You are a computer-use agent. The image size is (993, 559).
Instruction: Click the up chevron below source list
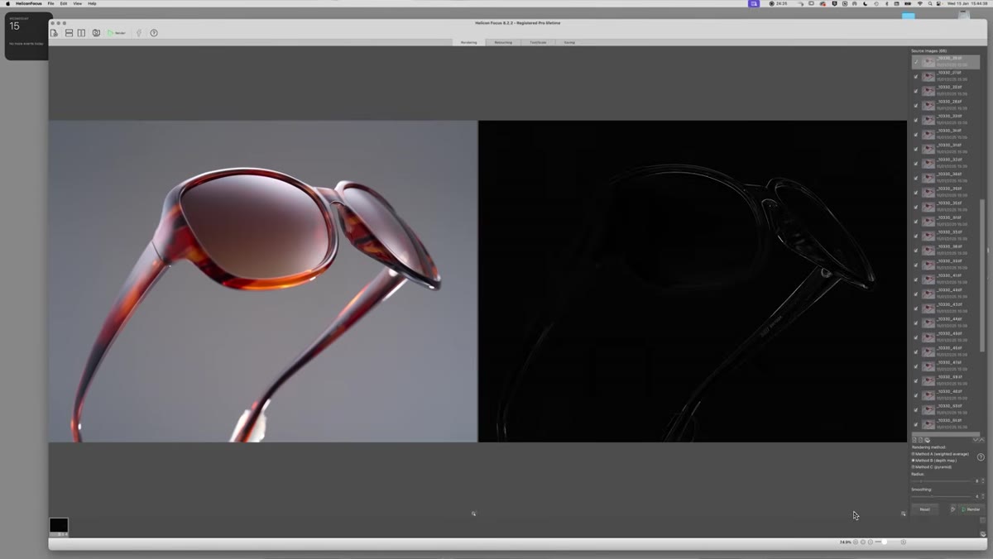[x=982, y=440]
